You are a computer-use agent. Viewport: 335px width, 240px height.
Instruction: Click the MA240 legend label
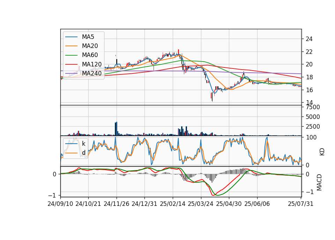[x=92, y=73]
